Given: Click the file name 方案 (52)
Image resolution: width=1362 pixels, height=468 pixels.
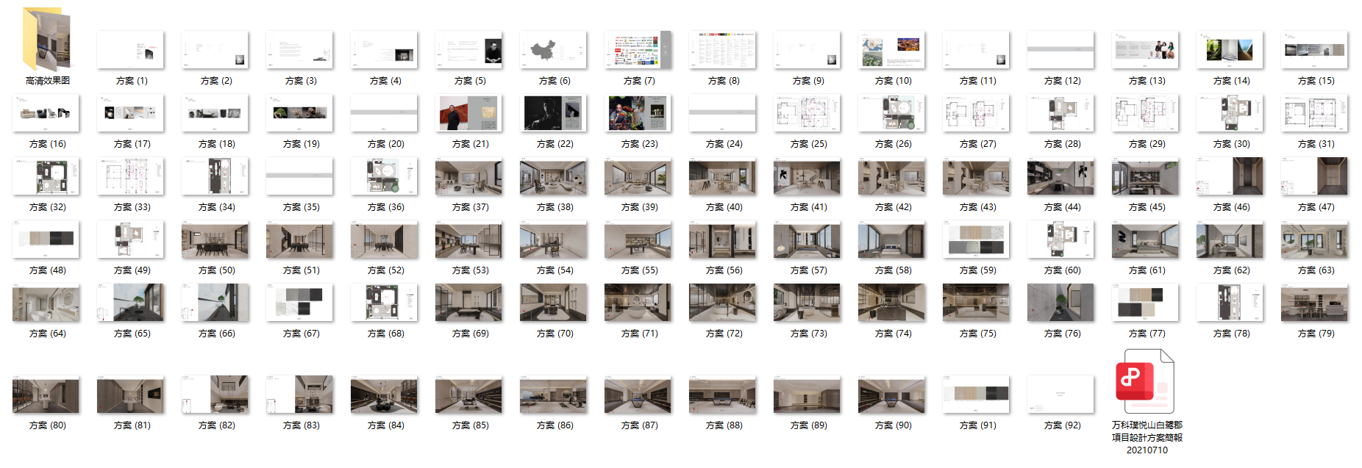Looking at the screenshot, I should (x=385, y=270).
